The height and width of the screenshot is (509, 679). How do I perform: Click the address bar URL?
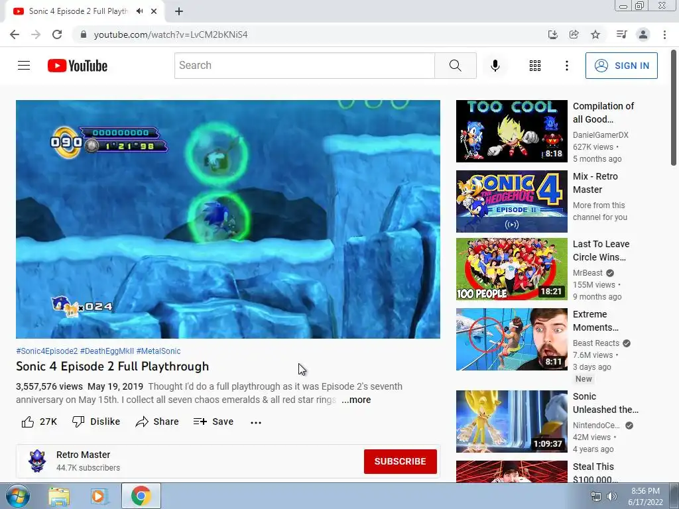tap(170, 34)
